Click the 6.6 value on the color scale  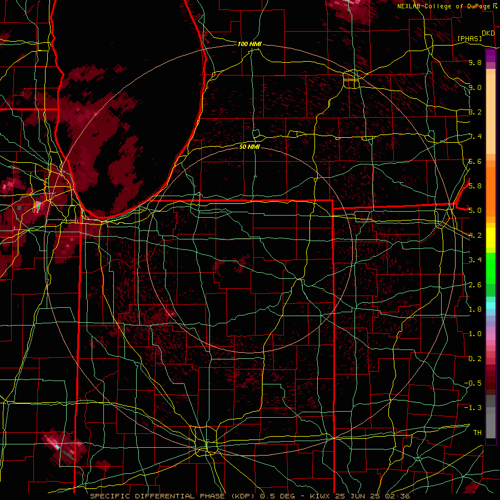[x=475, y=162]
